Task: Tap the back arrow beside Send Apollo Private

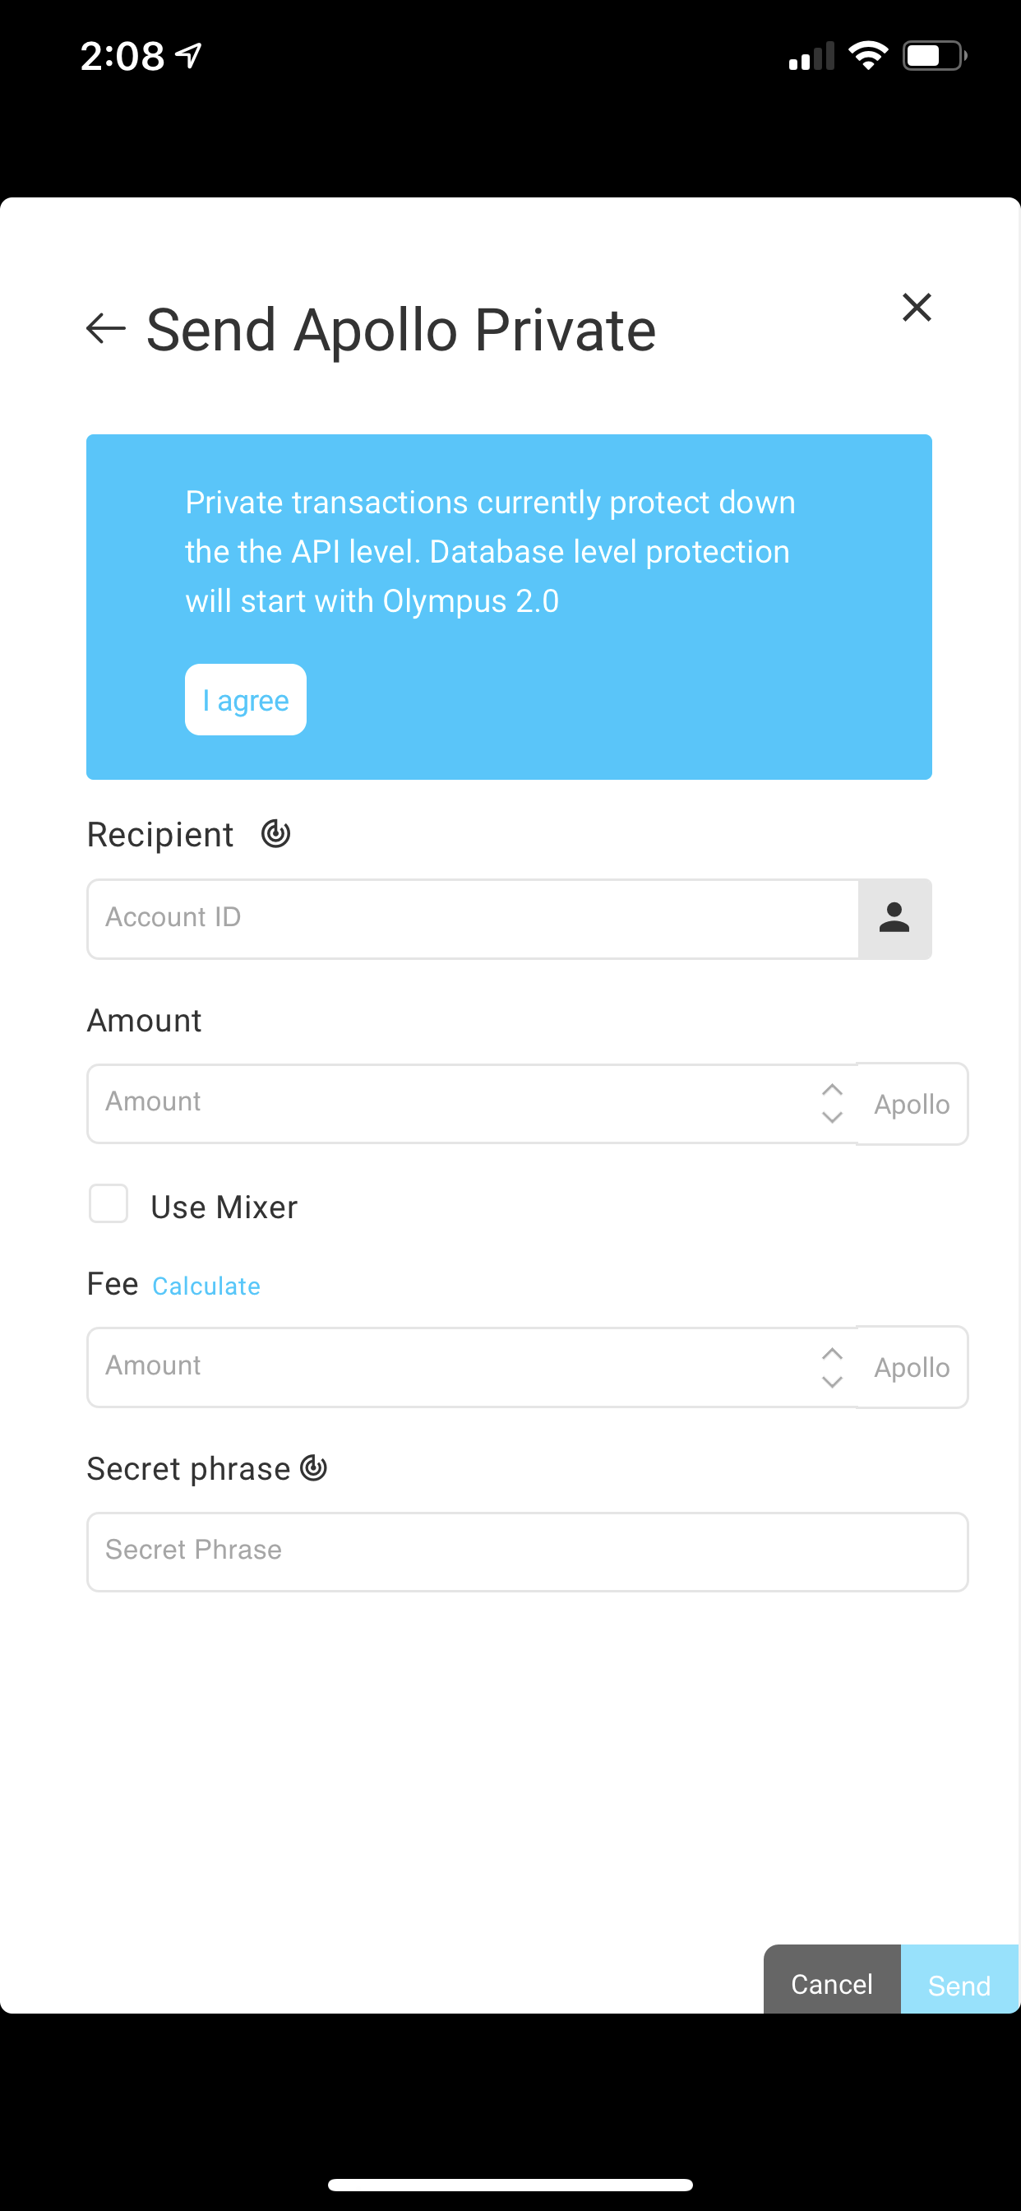Action: 106,328
